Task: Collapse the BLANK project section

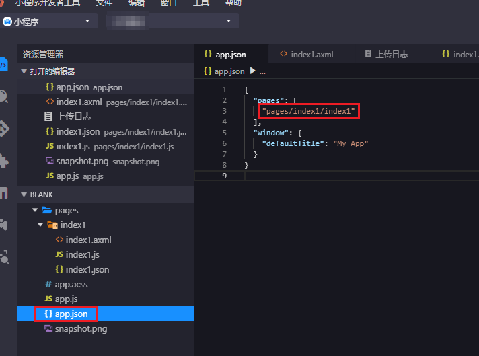Action: 24,194
